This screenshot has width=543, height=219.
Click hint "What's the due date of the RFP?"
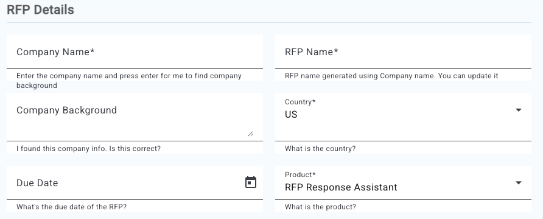pyautogui.click(x=71, y=207)
